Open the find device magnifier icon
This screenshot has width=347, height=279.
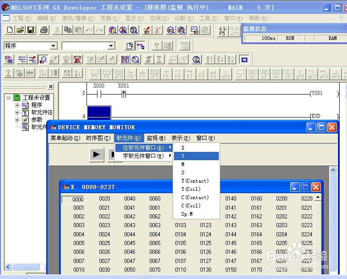tap(113, 30)
